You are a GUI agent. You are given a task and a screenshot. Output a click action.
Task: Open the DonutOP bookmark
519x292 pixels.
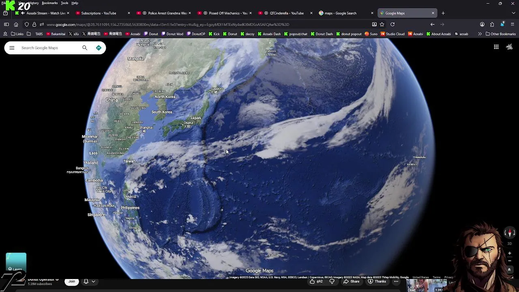195,34
